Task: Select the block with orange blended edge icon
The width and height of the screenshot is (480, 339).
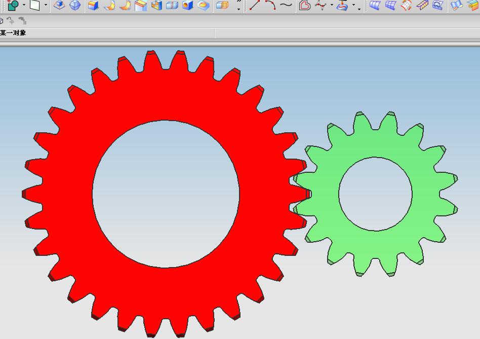Action: tap(93, 5)
